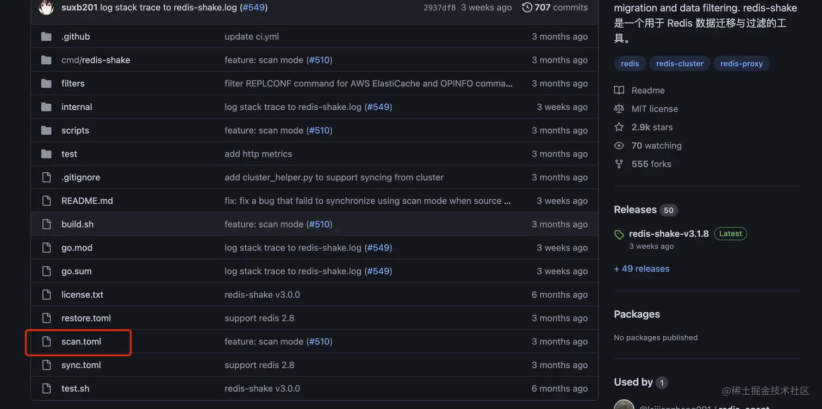Open the Packages heading
This screenshot has width=822, height=409.
(637, 314)
